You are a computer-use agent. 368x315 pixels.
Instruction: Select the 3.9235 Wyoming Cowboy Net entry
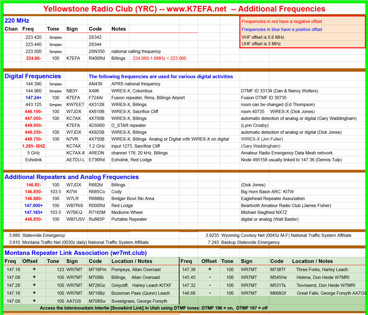(279, 235)
